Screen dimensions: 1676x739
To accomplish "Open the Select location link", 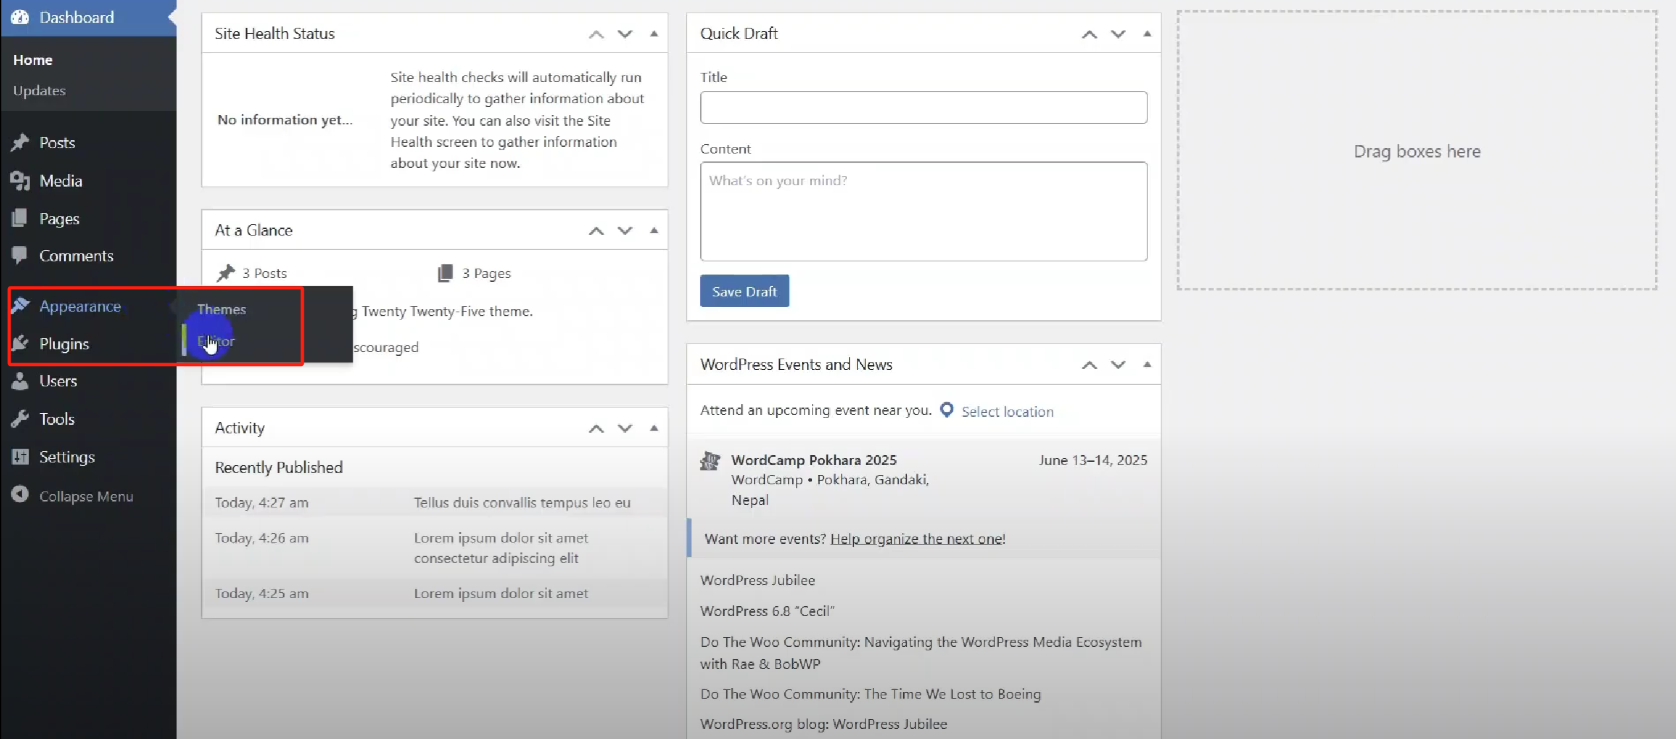I will coord(1008,411).
